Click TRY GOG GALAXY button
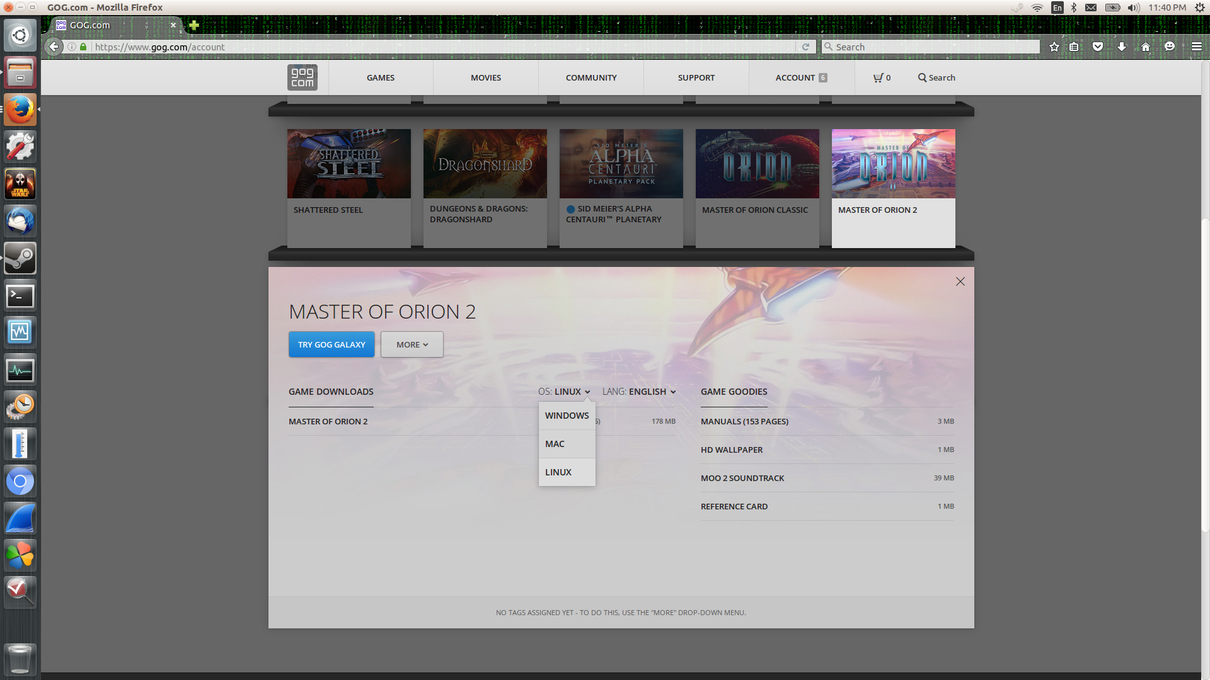This screenshot has height=680, width=1210. pos(331,344)
